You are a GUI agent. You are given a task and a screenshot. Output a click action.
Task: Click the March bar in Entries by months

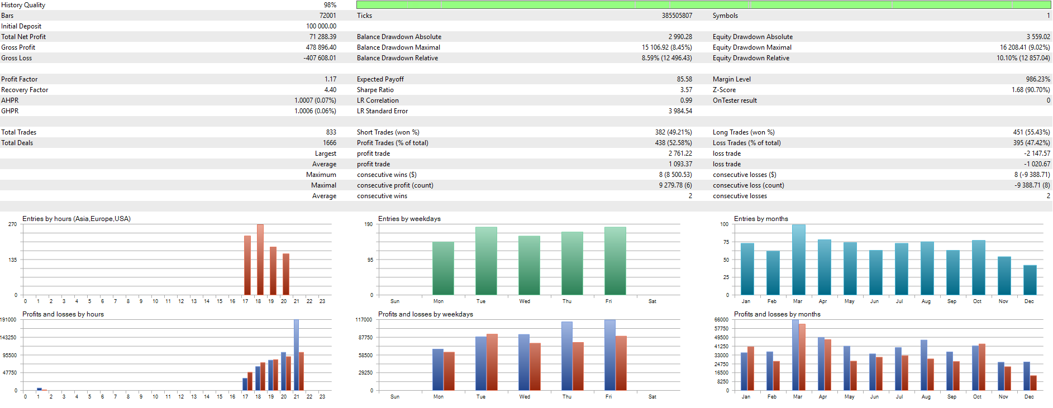(x=798, y=260)
